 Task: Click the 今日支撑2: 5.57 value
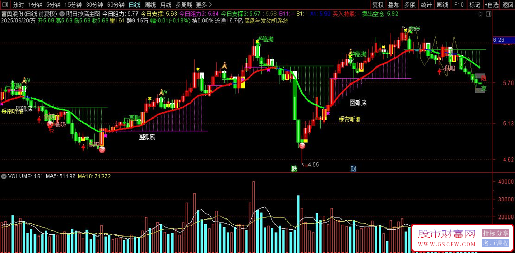tap(241, 14)
